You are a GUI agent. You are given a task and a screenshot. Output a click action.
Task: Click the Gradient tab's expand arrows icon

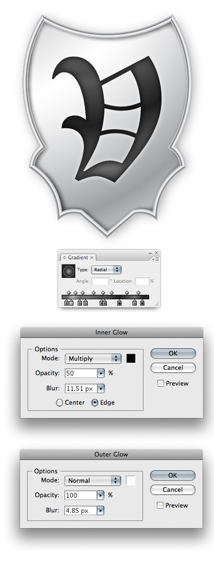pyautogui.click(x=65, y=257)
